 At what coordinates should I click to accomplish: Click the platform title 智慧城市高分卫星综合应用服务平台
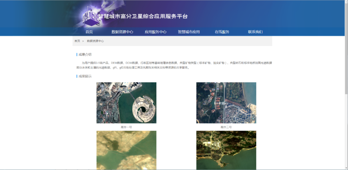click(x=143, y=16)
